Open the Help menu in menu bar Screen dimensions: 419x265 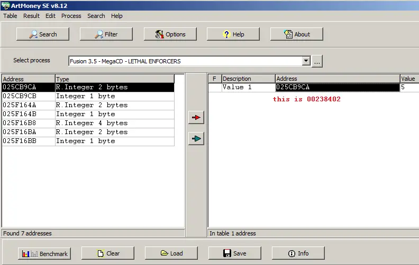tap(116, 16)
